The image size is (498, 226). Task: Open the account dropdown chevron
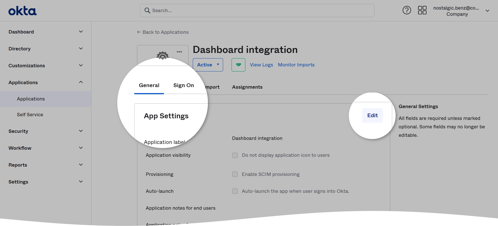pyautogui.click(x=487, y=11)
